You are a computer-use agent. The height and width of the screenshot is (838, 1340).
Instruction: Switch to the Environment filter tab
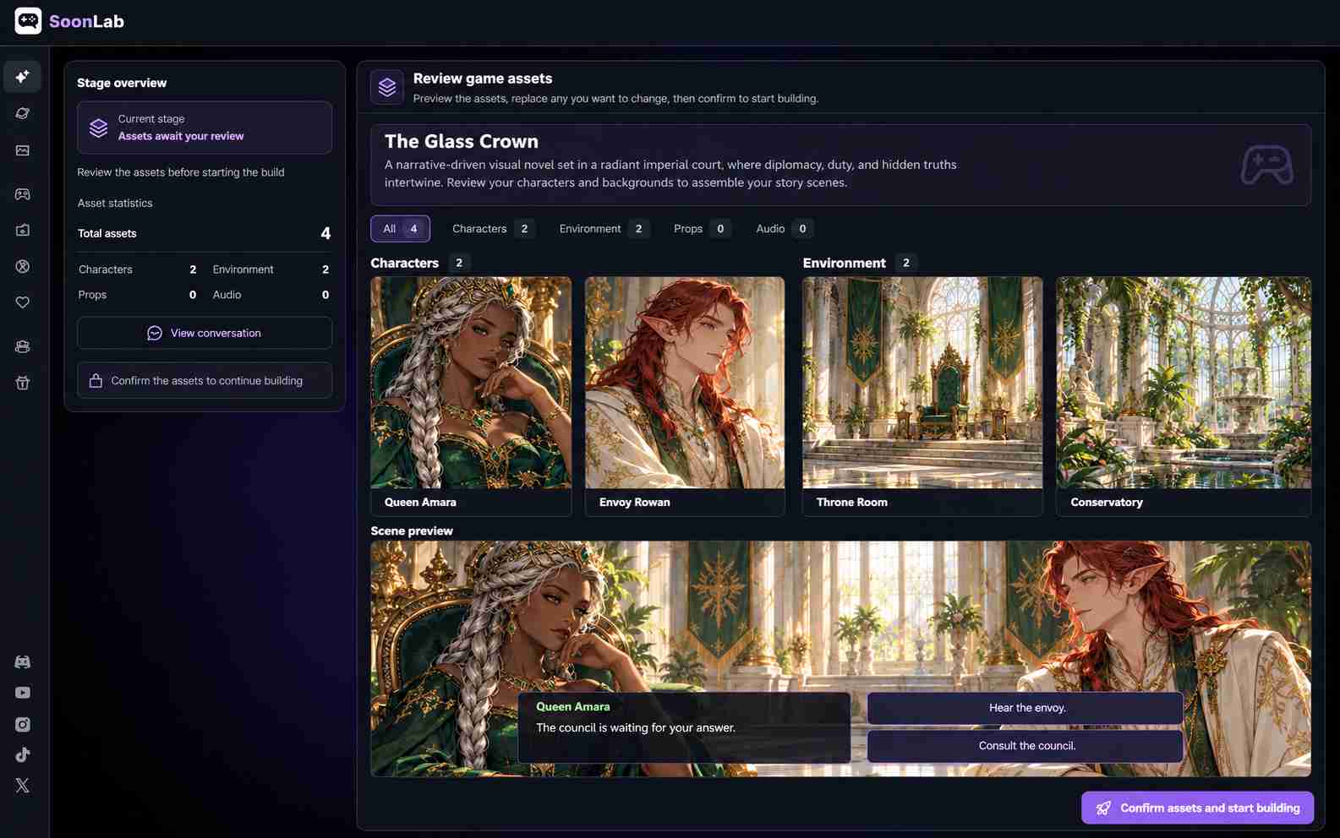pos(604,229)
